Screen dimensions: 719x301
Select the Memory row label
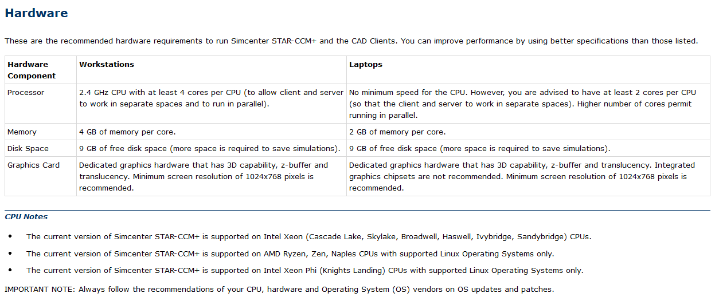click(x=22, y=132)
